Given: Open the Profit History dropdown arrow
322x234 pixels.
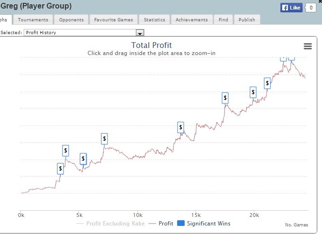Looking at the screenshot, I should (x=140, y=33).
